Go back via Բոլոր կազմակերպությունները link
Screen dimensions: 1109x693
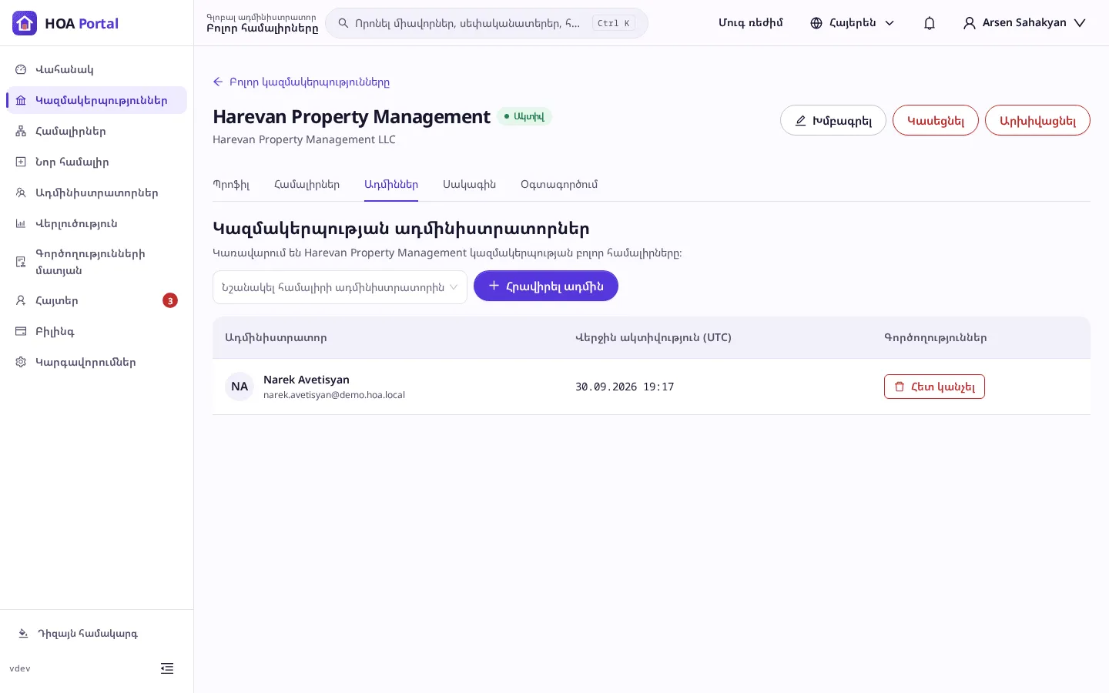tap(301, 82)
